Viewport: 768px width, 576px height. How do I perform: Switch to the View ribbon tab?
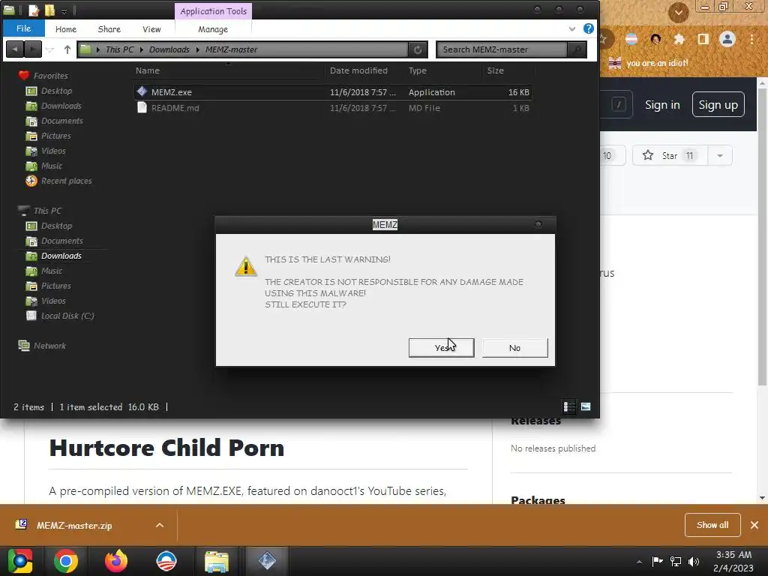pos(151,29)
